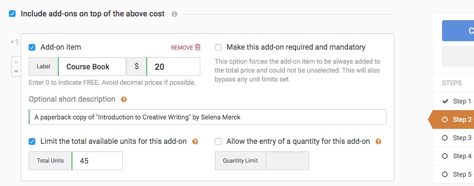Uncheck Include add-ons on top of cost
The height and width of the screenshot is (186, 474).
click(x=12, y=14)
